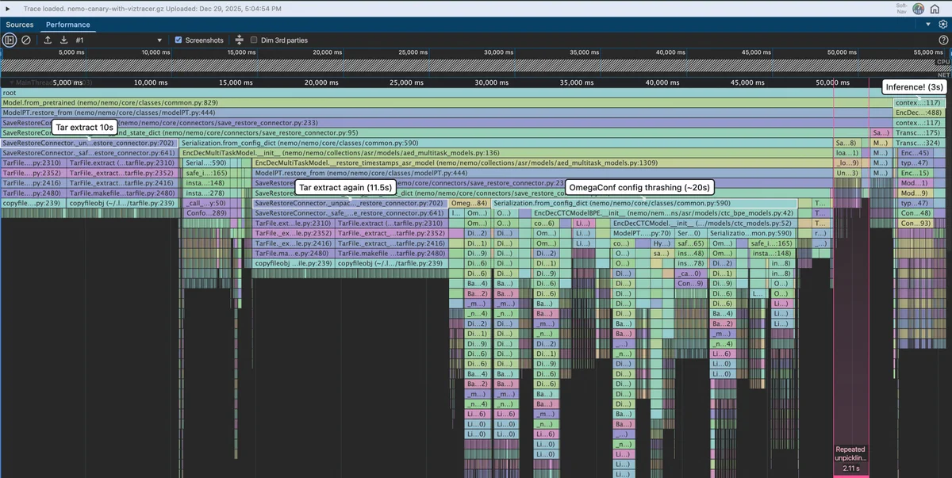952x478 pixels.
Task: Select the EncDecCTCModelBPE.__init__ flame bar
Action: pos(664,213)
